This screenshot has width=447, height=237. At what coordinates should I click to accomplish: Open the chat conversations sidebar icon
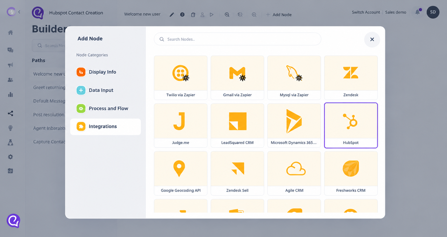tap(10, 50)
